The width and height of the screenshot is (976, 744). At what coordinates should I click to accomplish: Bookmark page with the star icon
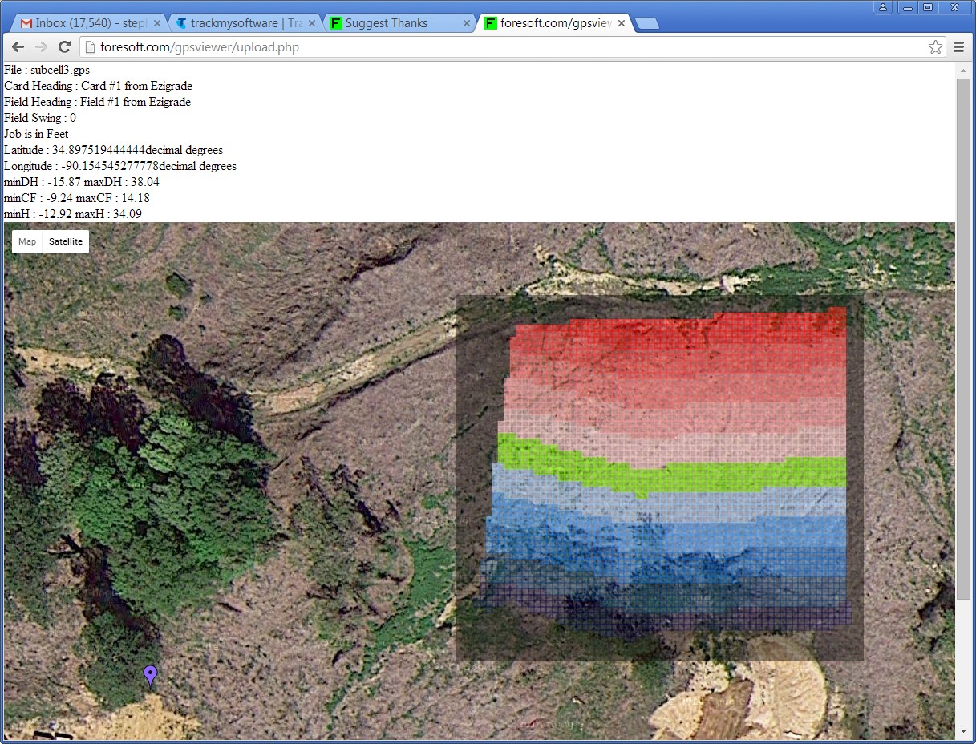[935, 47]
